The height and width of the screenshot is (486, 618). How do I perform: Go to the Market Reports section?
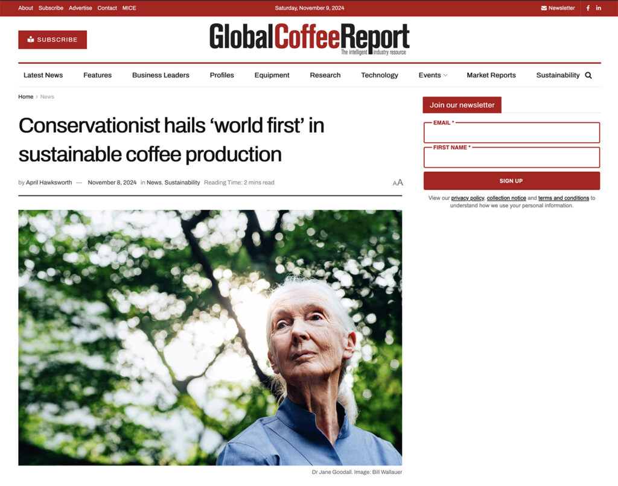click(x=491, y=75)
